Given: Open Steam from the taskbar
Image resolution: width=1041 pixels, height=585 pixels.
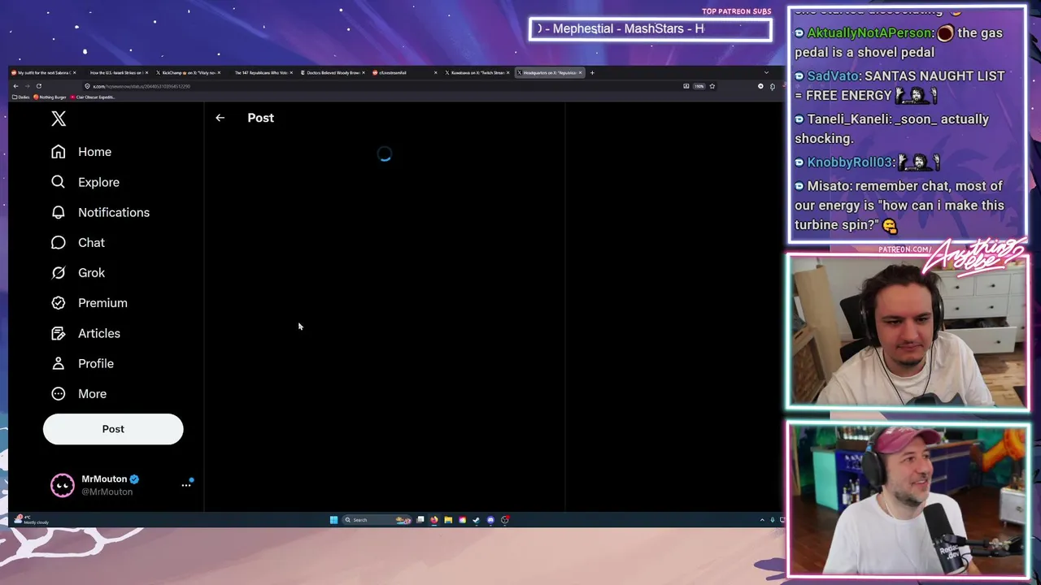Looking at the screenshot, I should 477,520.
